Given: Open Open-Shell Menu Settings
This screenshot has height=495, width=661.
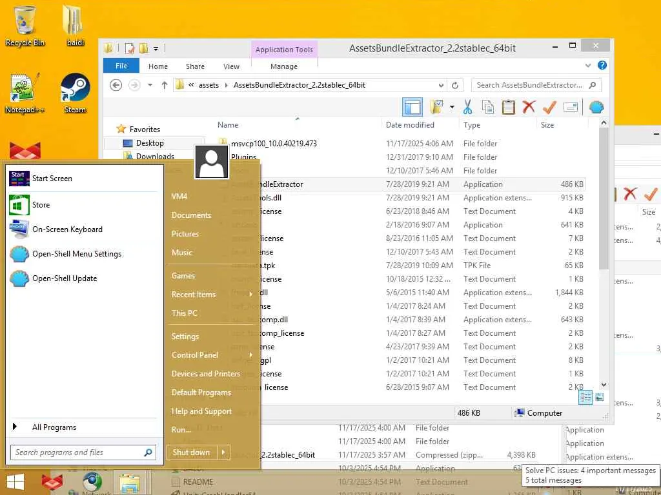Looking at the screenshot, I should coord(83,254).
